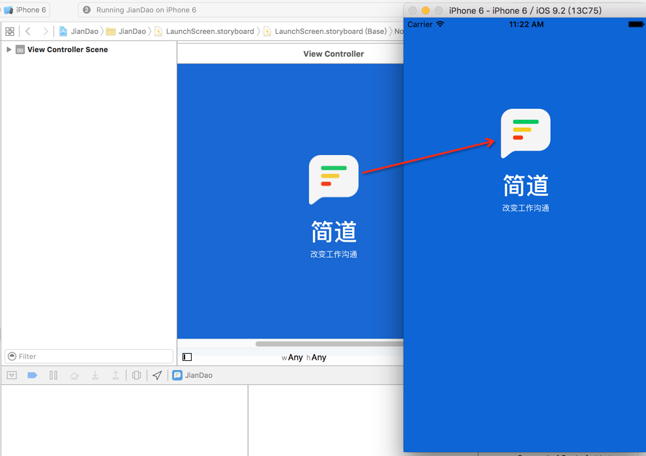Select the JianDao process in debug bar

[x=192, y=375]
